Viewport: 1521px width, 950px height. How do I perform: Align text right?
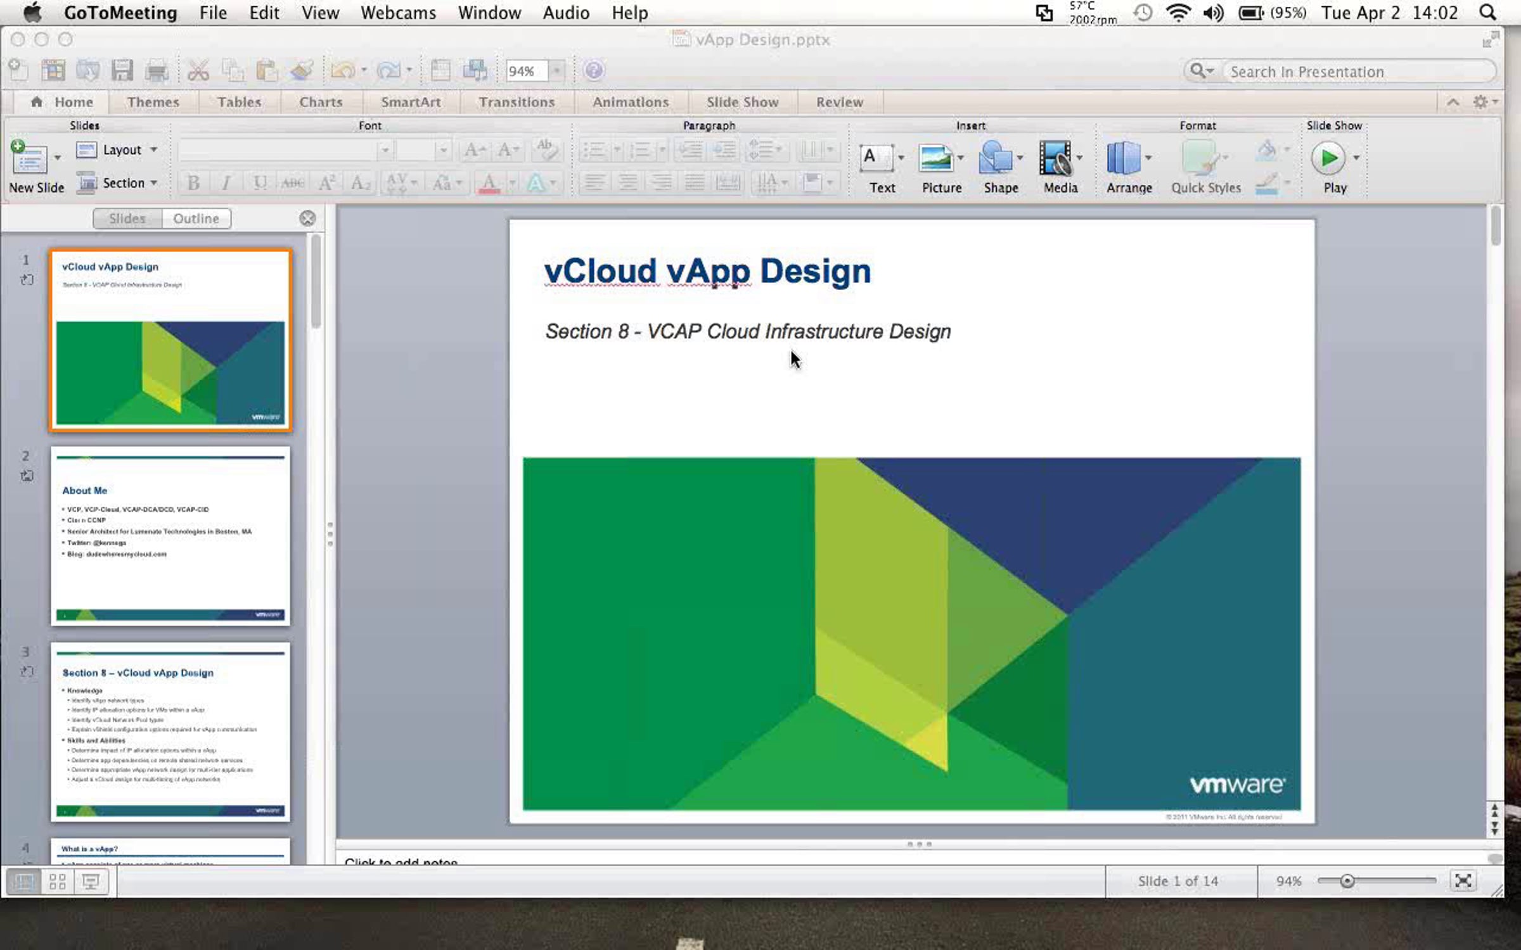[661, 184]
